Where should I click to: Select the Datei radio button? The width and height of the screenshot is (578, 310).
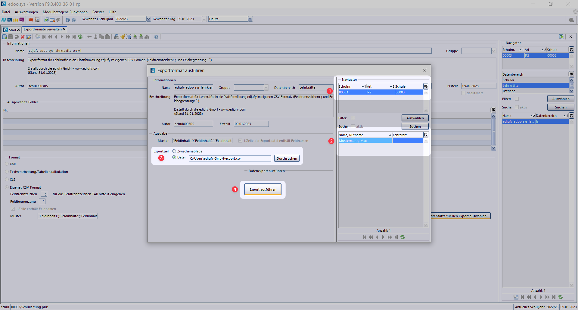[174, 157]
